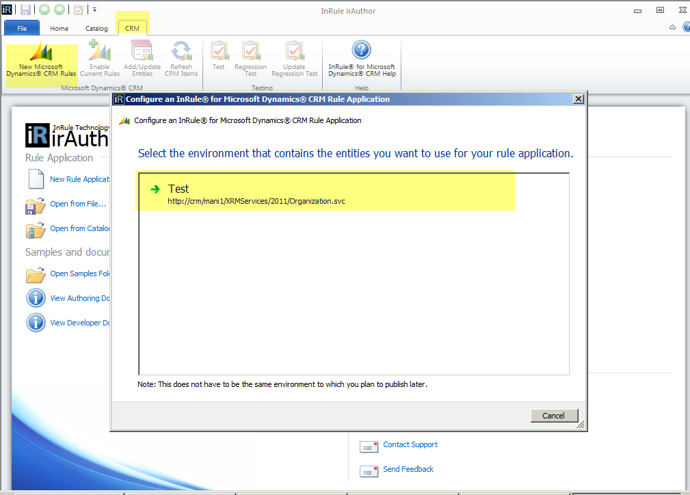This screenshot has height=495, width=690.
Task: Switch to the Home ribbon tab
Action: click(x=59, y=28)
